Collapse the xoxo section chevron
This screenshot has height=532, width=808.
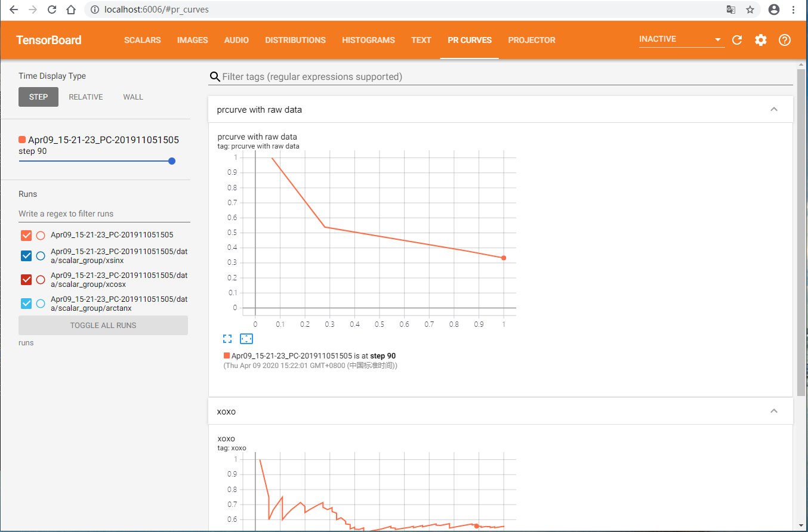click(x=774, y=411)
